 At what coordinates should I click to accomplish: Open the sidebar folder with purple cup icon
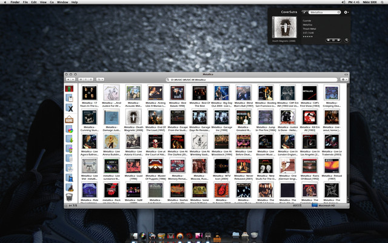(69, 149)
